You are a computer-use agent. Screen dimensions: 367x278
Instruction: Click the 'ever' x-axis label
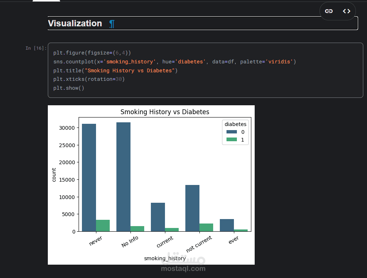pos(234,240)
